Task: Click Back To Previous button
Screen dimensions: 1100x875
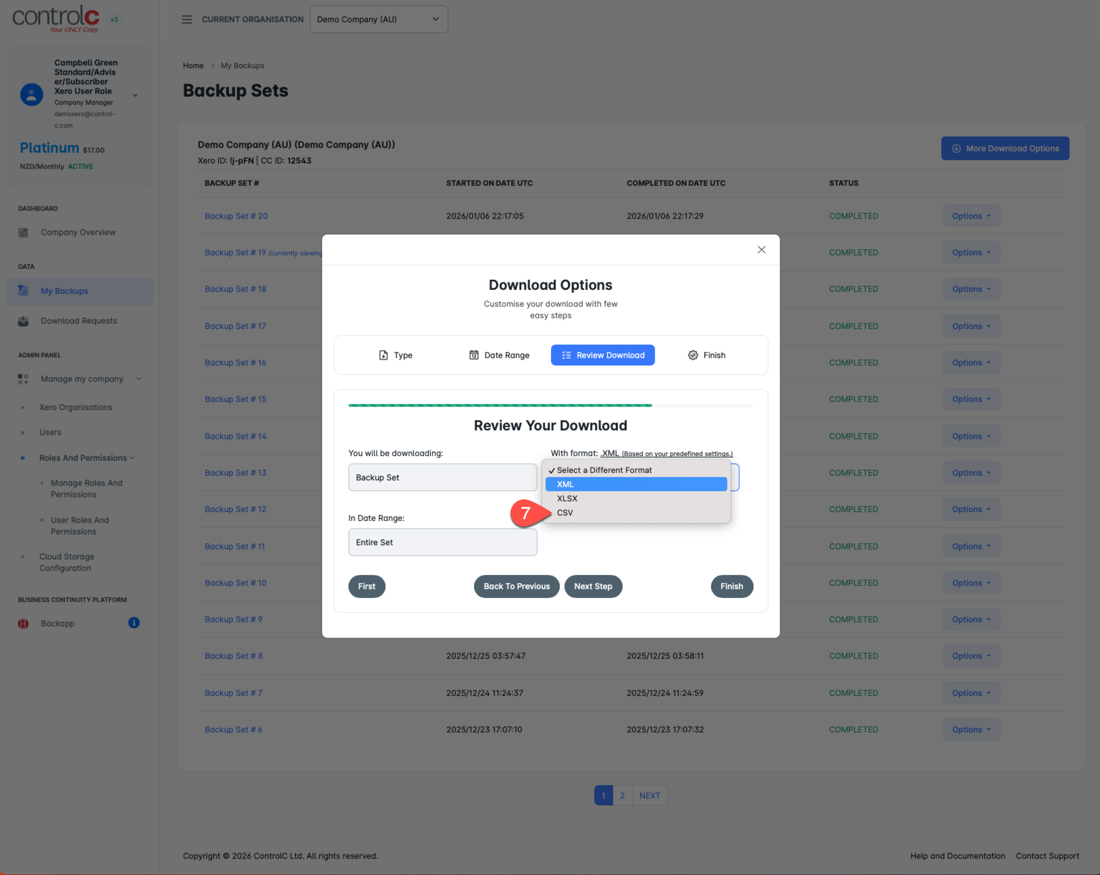Action: [516, 586]
